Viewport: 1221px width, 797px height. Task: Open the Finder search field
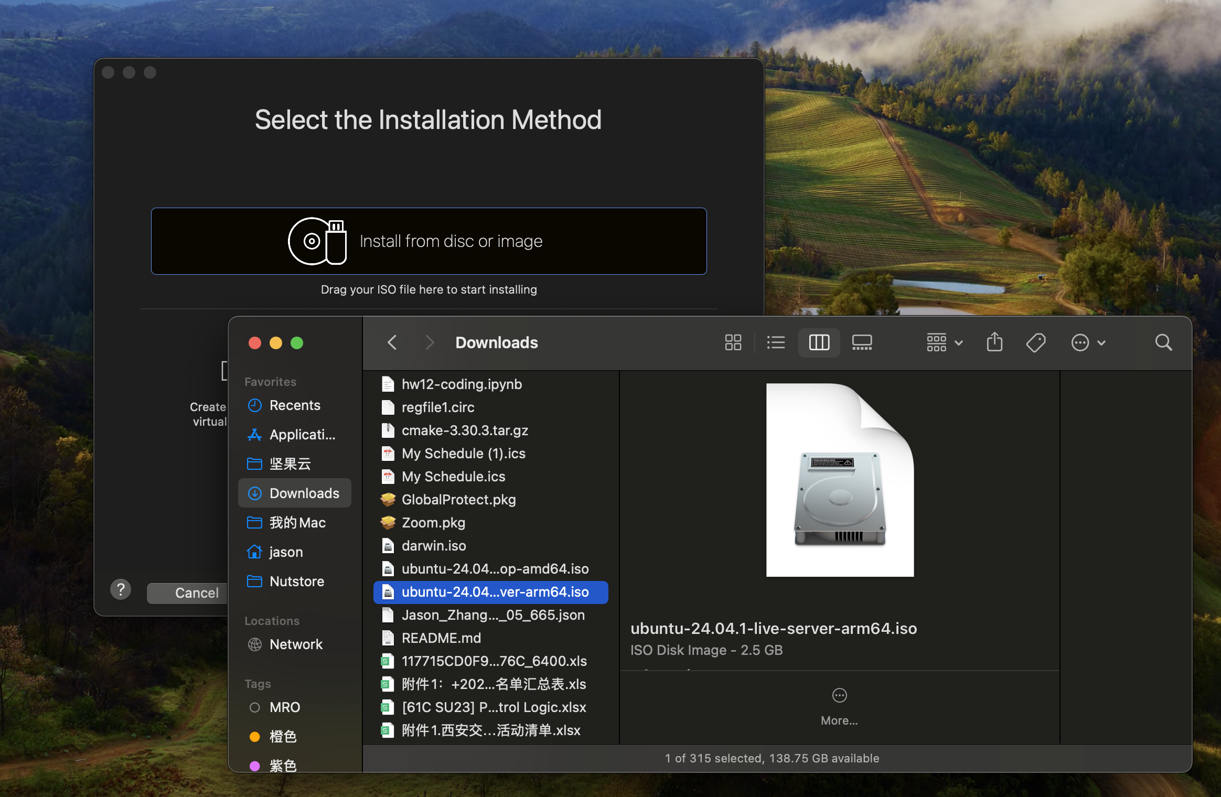(x=1163, y=342)
